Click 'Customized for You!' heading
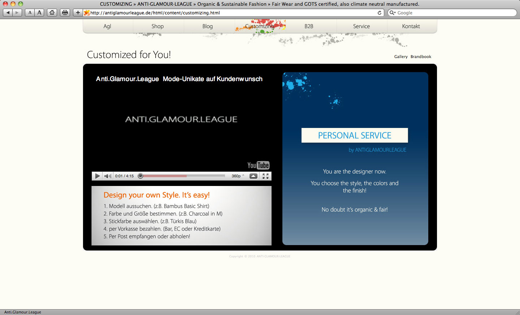520x315 pixels. (x=129, y=55)
